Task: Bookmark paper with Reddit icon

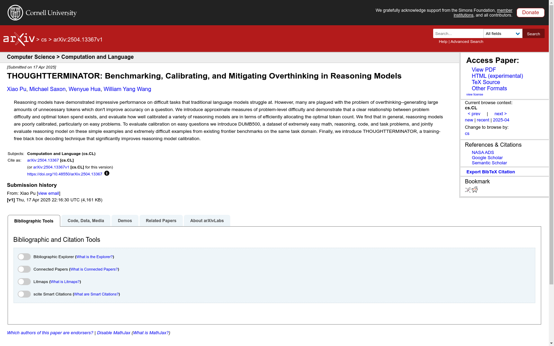Action: 475,190
